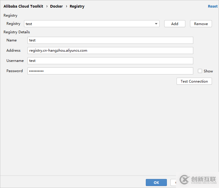
Task: Click the Password label text
Action: 15,71
